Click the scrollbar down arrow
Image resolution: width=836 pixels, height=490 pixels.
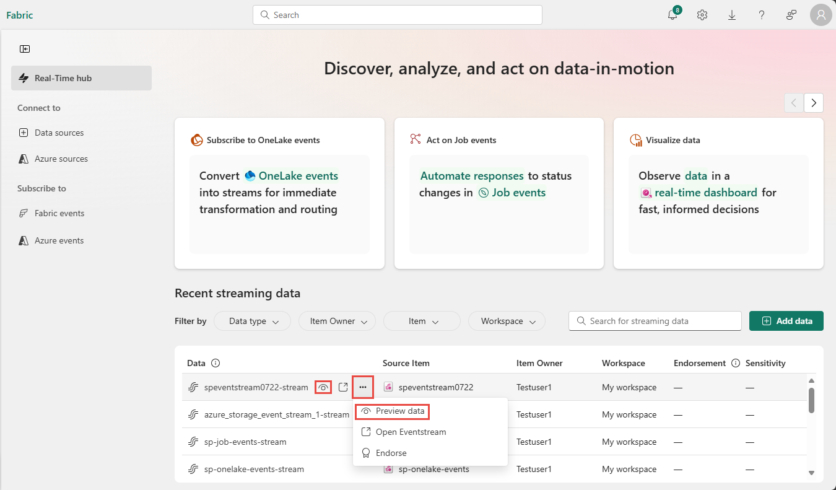(811, 473)
